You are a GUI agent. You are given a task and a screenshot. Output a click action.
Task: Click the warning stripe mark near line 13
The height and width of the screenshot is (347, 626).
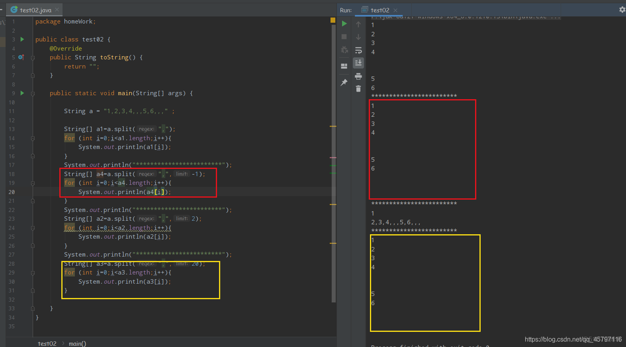[333, 126]
